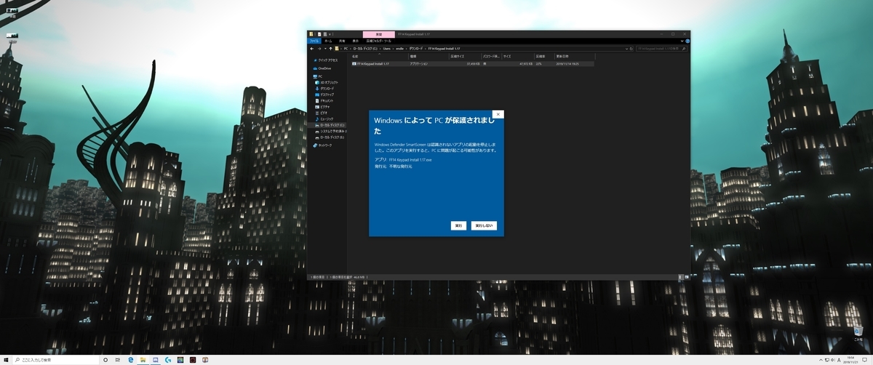Open Task View on the taskbar
This screenshot has height=365, width=873.
(118, 360)
